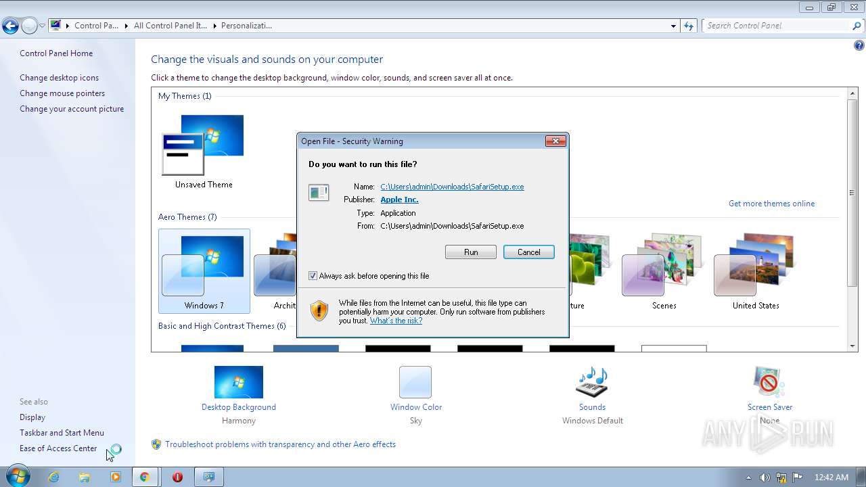Open Desktop Background settings icon
This screenshot has height=487, width=866.
(239, 382)
